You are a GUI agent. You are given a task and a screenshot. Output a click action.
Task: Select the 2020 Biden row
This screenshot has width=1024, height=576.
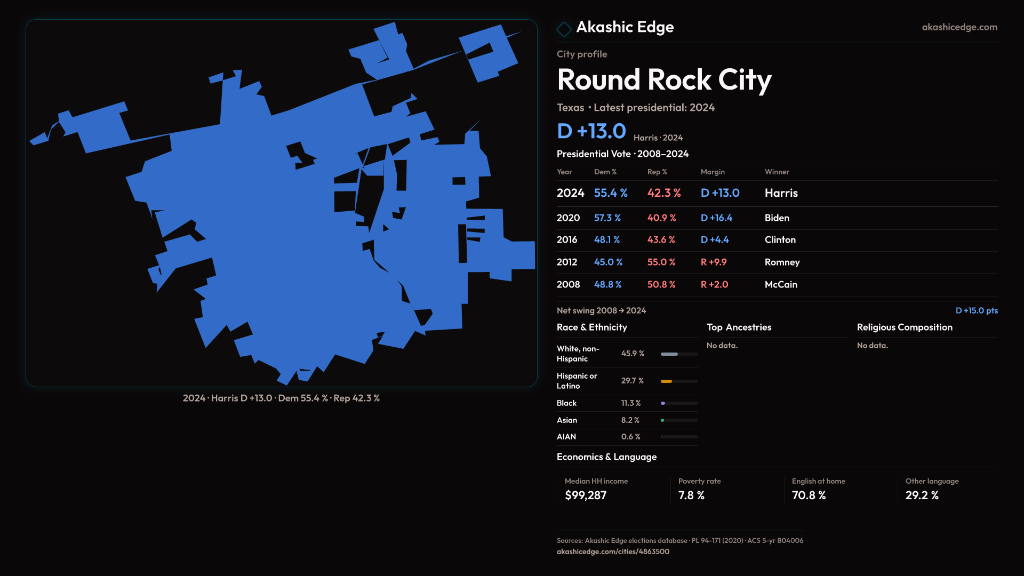(777, 218)
